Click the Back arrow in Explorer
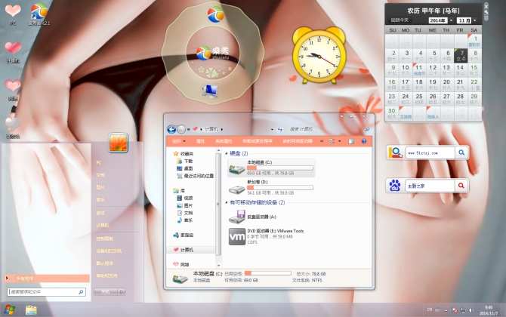This screenshot has height=317, width=506. 171,129
